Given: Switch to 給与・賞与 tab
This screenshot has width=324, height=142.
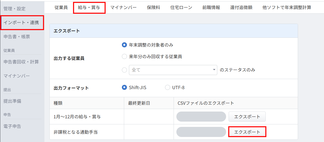Looking at the screenshot, I should click(89, 8).
